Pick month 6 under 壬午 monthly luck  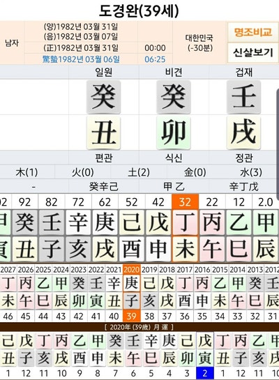point(133,373)
